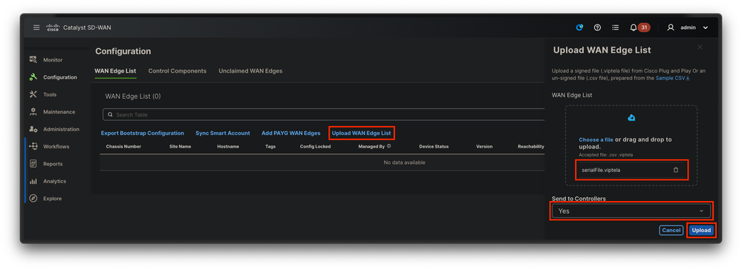Sort by Chassis Number column header

[123, 147]
